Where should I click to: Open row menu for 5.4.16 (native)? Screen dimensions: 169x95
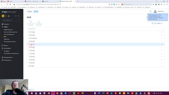[x=162, y=38]
